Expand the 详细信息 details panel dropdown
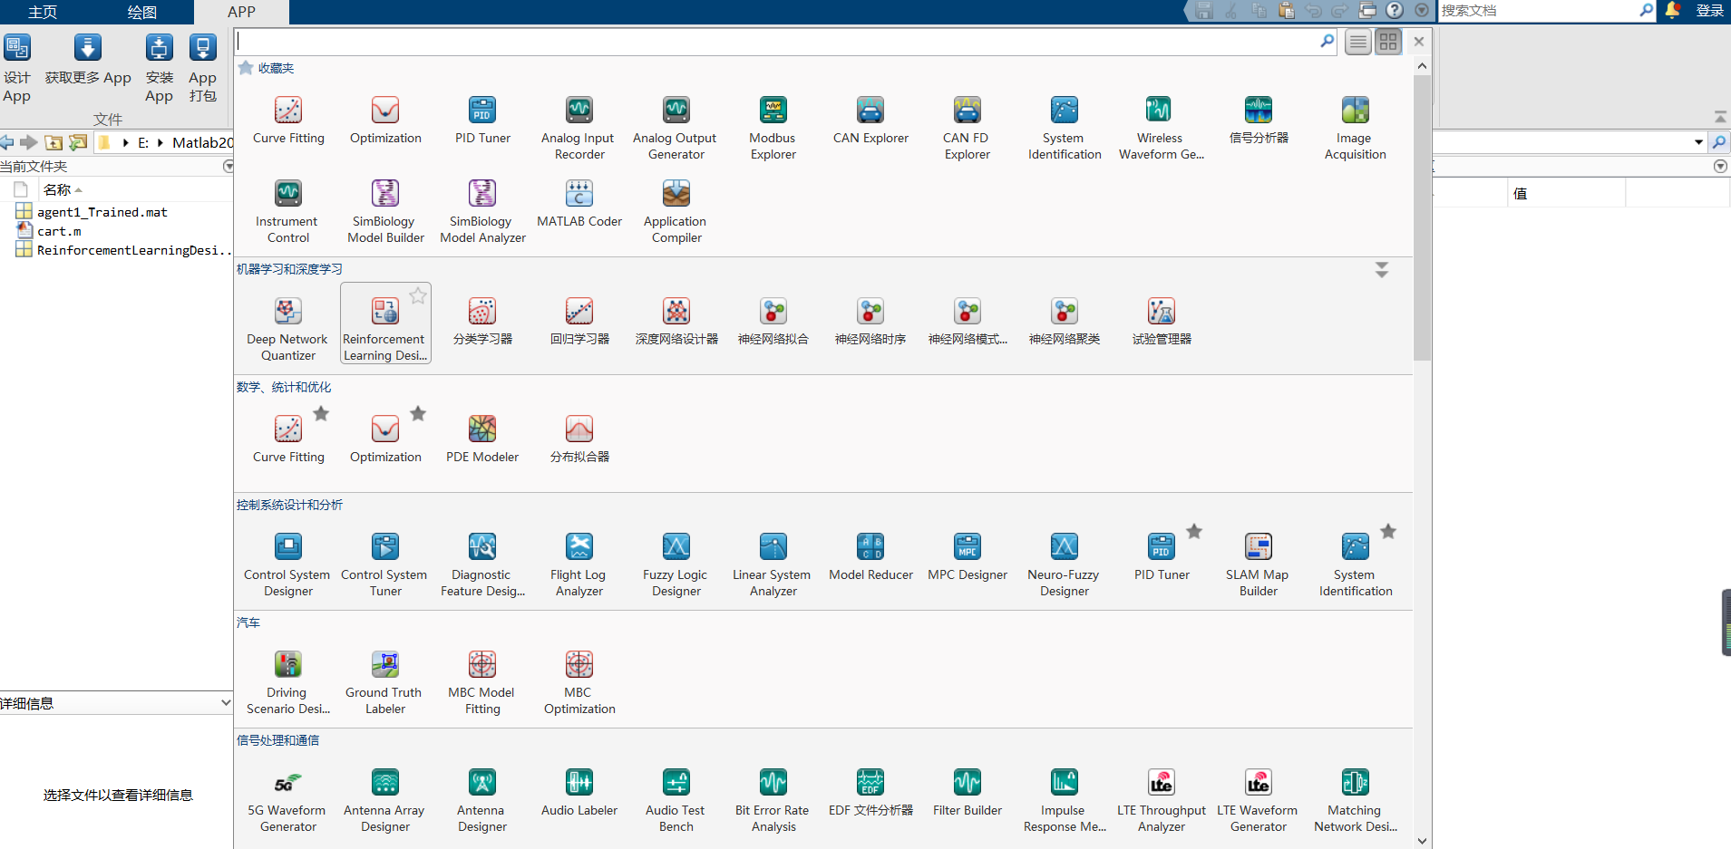Screen dimensions: 1731x849 click(x=226, y=703)
